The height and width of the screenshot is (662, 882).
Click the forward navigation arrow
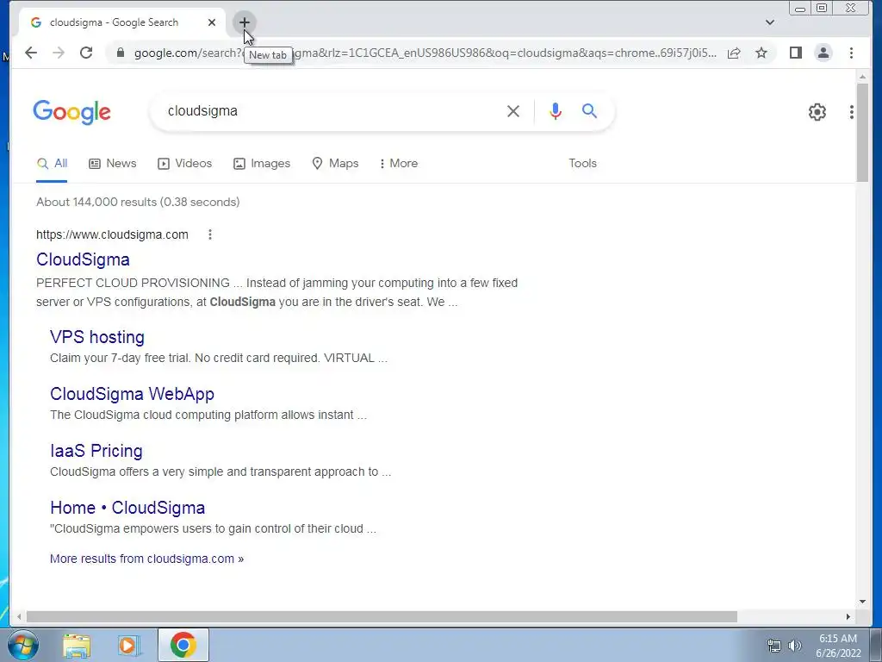[59, 53]
